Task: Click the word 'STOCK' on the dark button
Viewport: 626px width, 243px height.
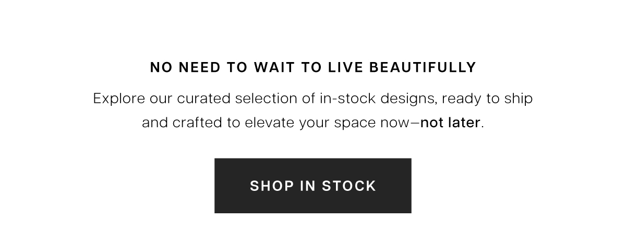Action: pyautogui.click(x=349, y=186)
